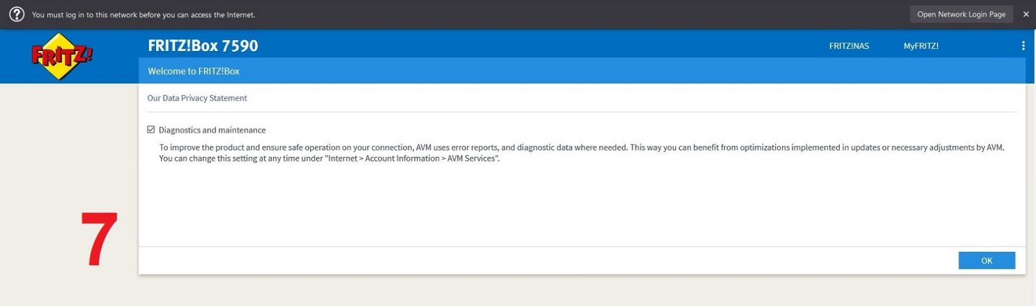Click the 'You must log in' notification text
Screen dimensions: 1036x306
144,14
